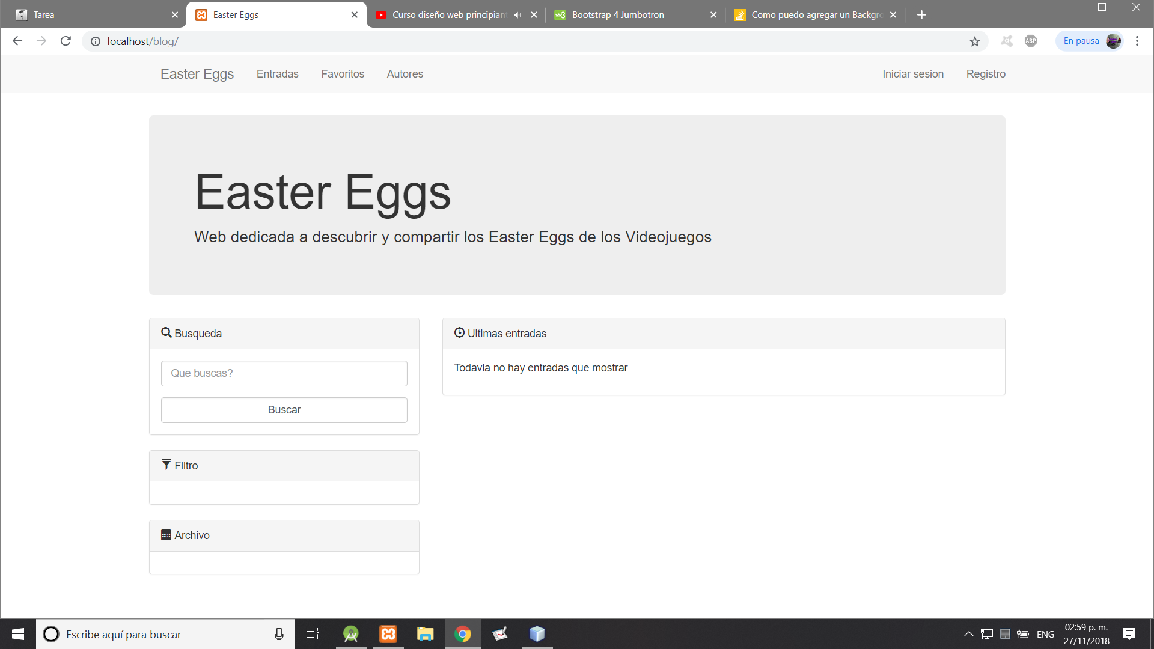Image resolution: width=1154 pixels, height=649 pixels.
Task: Click the Chrome taskbar icon
Action: click(463, 634)
